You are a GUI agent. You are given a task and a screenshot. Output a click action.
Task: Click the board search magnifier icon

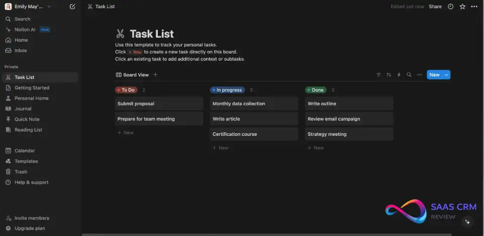[409, 75]
